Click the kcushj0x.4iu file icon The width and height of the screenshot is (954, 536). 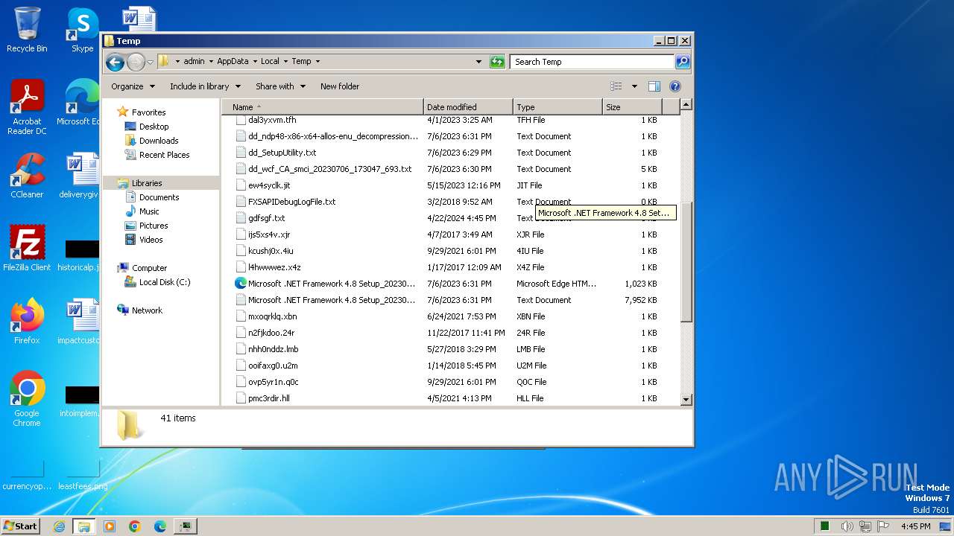coord(241,251)
